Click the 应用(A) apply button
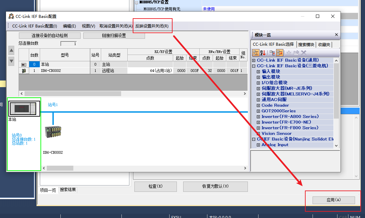365x218 pixels. 333,200
